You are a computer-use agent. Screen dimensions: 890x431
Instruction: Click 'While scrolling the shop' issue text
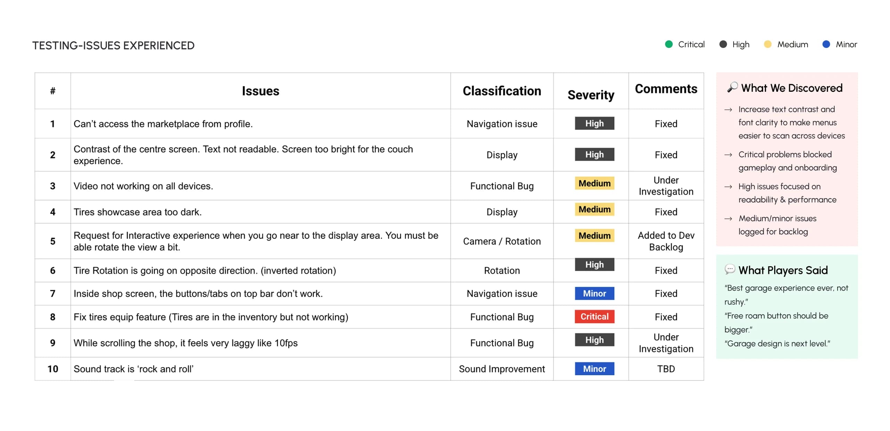click(x=186, y=343)
